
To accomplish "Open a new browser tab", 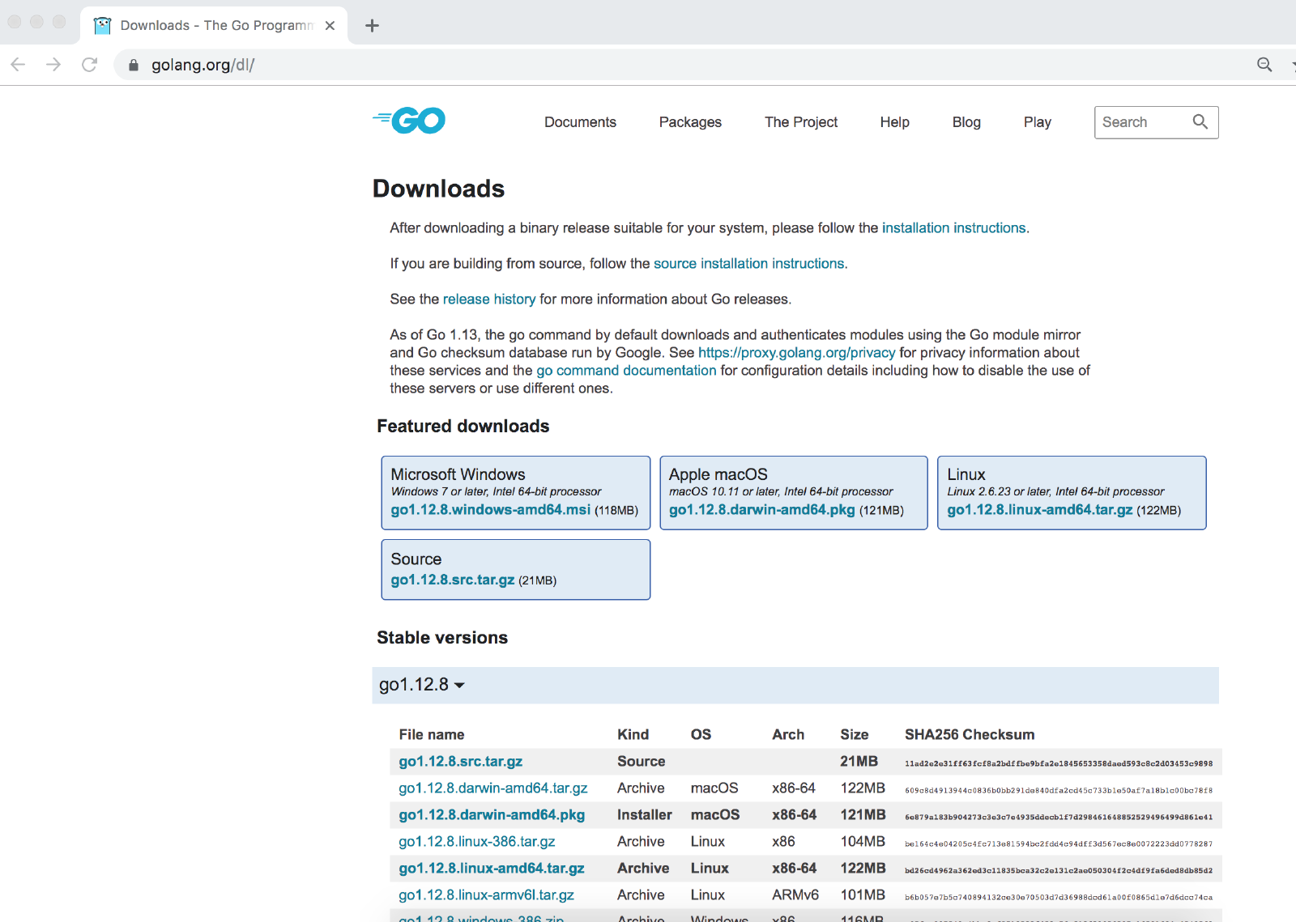I will (x=372, y=26).
